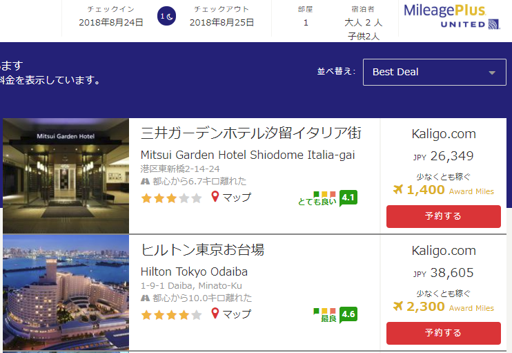Click the 4.6 green rating badge
512x353 pixels.
[348, 314]
